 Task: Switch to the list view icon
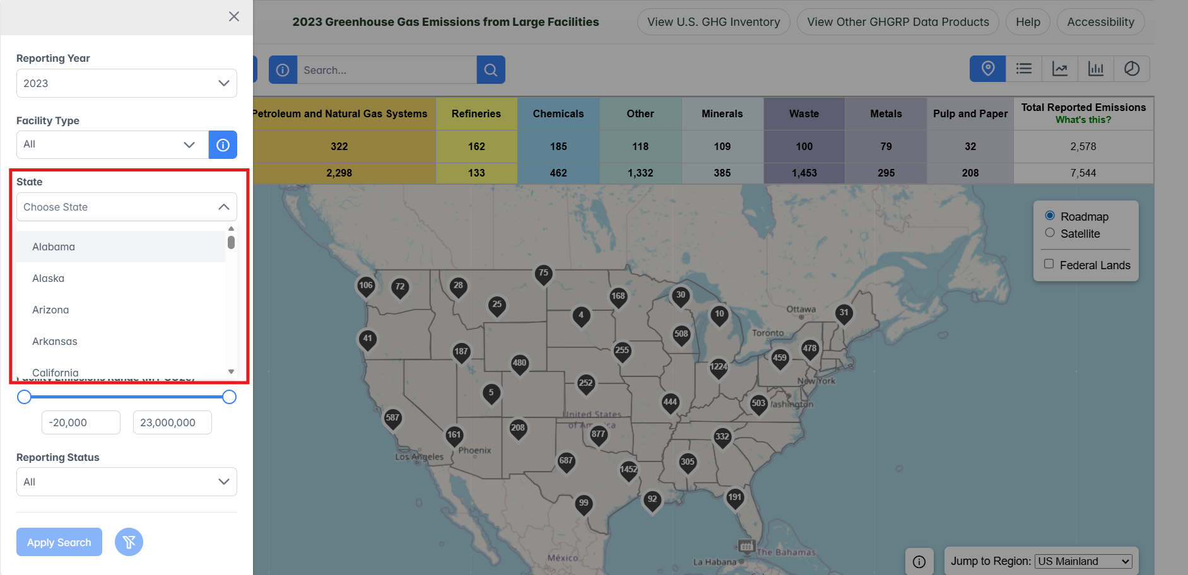[x=1024, y=69]
